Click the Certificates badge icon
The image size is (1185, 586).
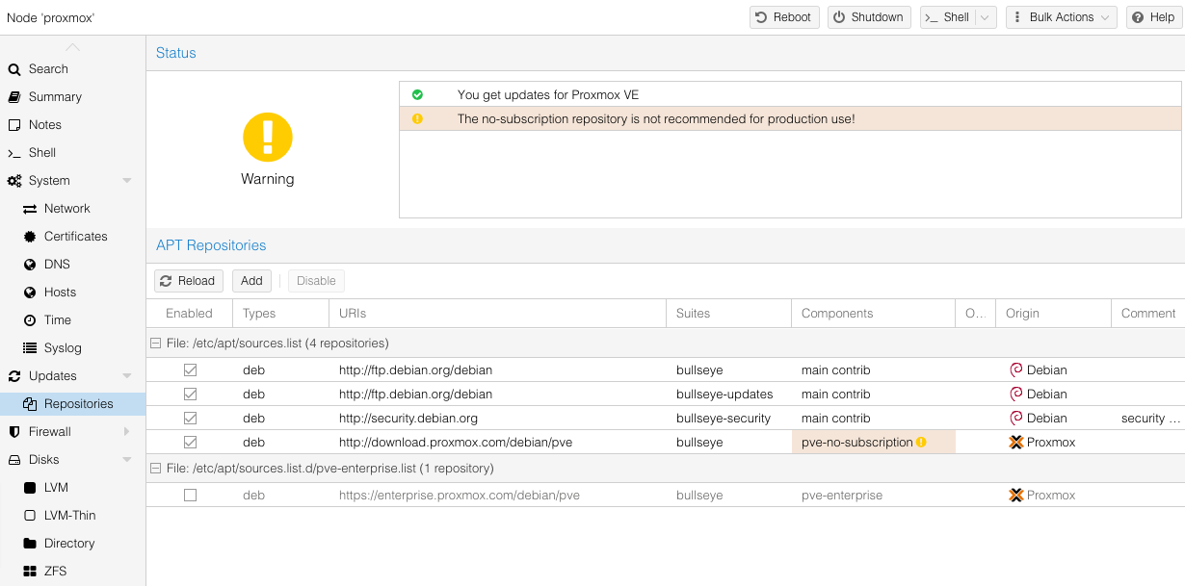click(x=30, y=237)
